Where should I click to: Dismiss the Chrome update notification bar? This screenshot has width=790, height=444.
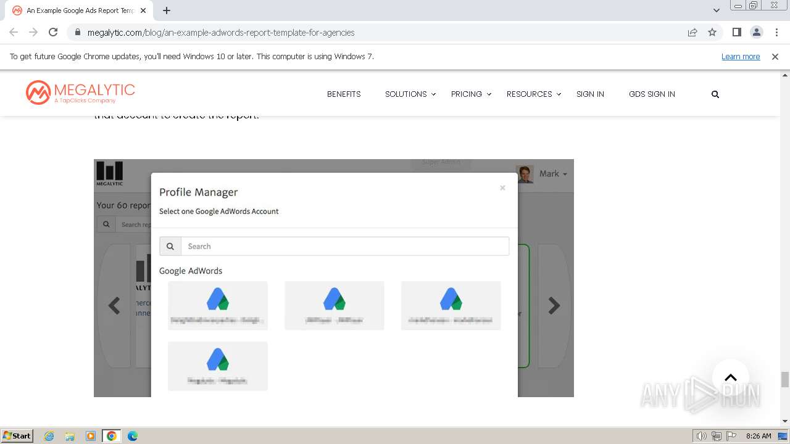click(x=775, y=56)
